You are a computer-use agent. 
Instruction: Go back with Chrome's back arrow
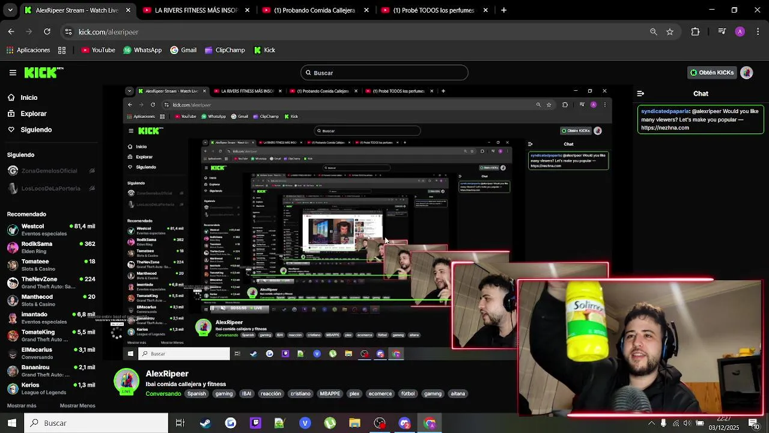pyautogui.click(x=11, y=32)
